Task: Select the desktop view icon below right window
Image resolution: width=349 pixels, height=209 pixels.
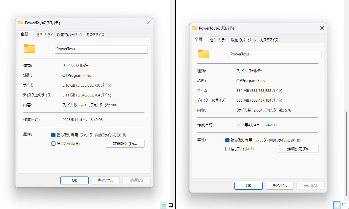Action: click(345, 205)
